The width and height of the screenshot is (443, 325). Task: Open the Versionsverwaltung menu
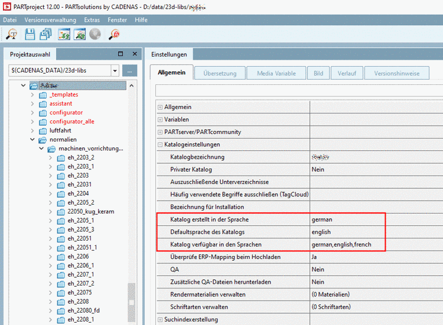50,20
